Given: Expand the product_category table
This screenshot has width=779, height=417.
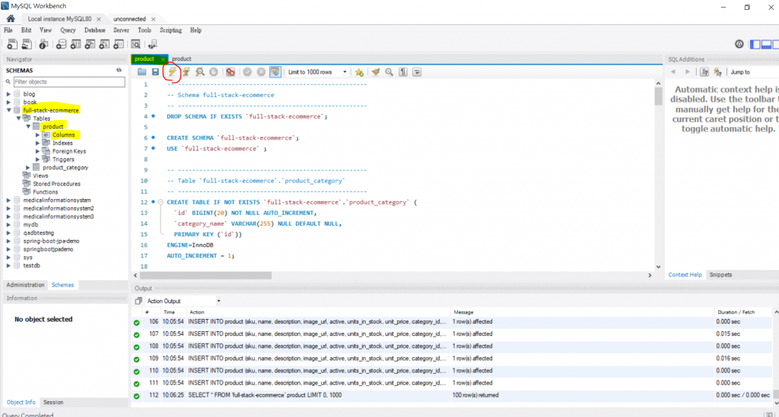Looking at the screenshot, I should pyautogui.click(x=28, y=168).
